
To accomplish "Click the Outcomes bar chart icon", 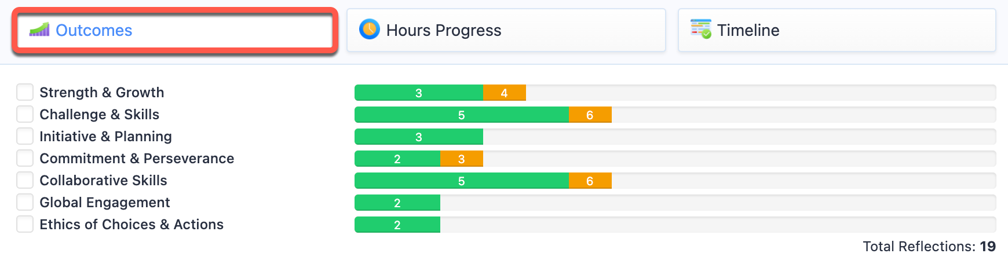I will pyautogui.click(x=39, y=30).
